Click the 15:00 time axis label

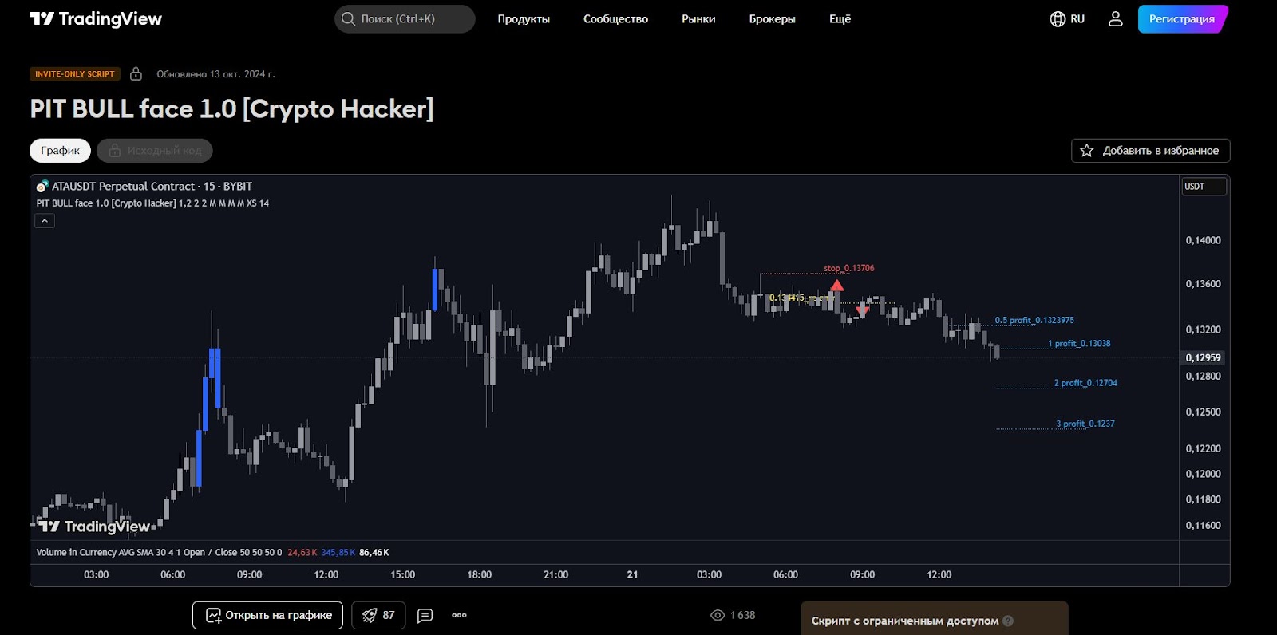[402, 574]
